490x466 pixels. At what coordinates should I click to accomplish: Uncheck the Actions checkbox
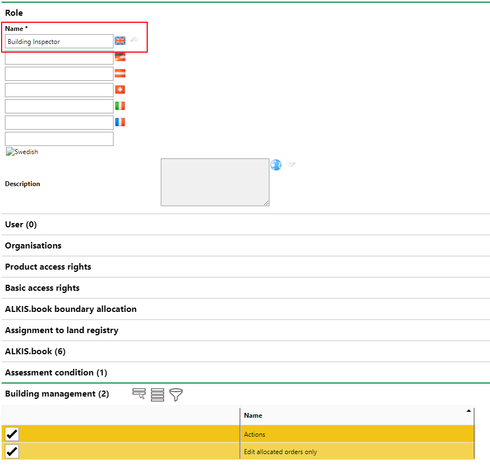pos(12,434)
